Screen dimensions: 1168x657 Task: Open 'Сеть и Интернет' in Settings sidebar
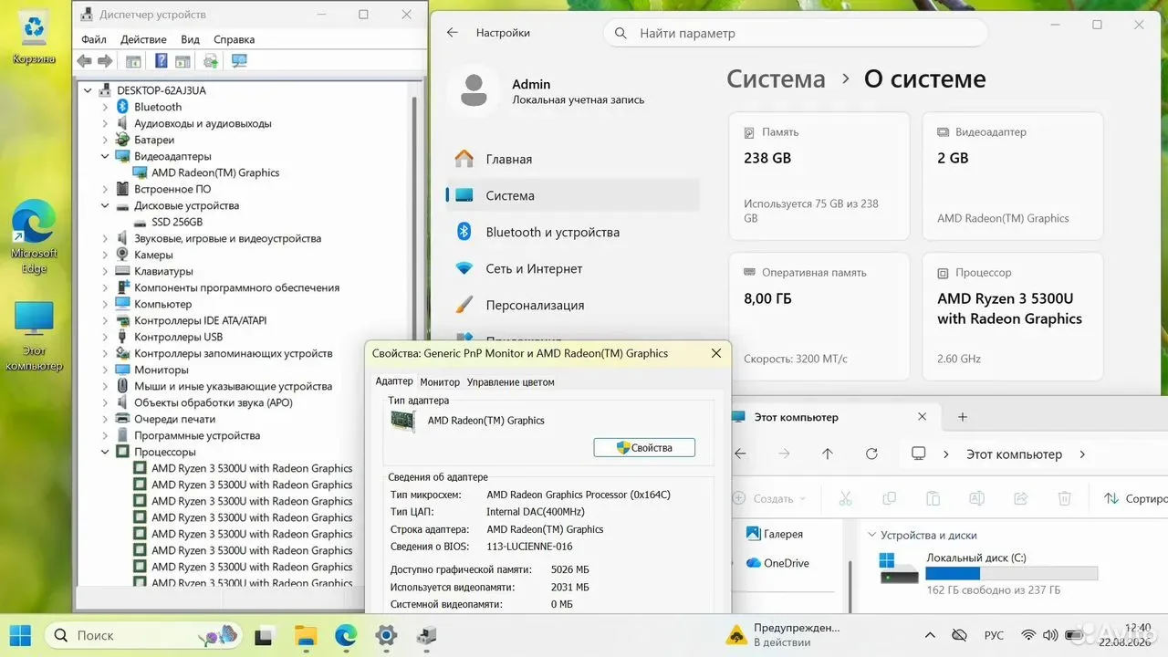point(572,268)
